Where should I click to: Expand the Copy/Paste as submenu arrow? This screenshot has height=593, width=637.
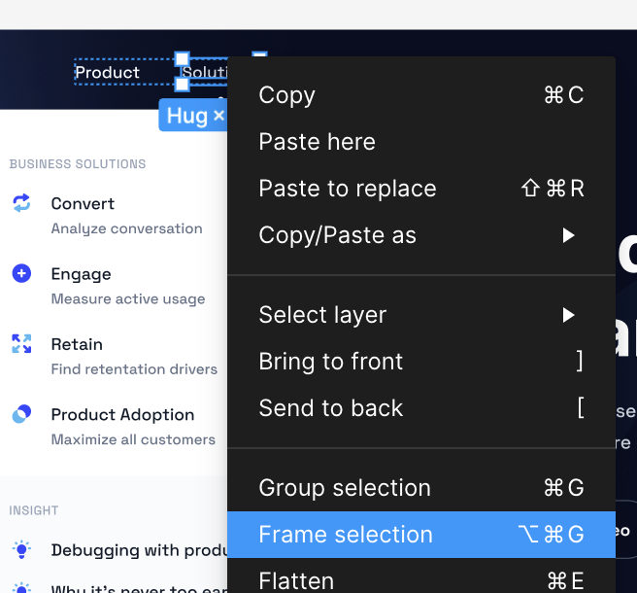pyautogui.click(x=568, y=235)
